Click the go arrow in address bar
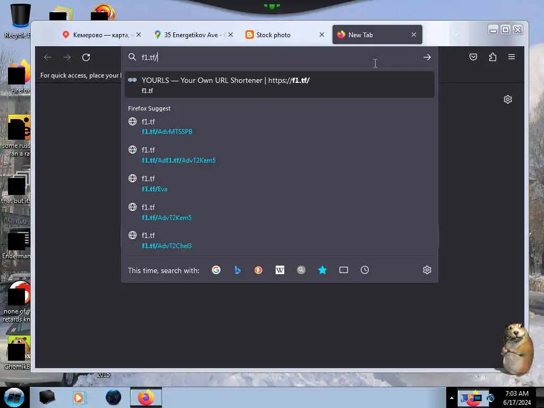 tap(427, 57)
